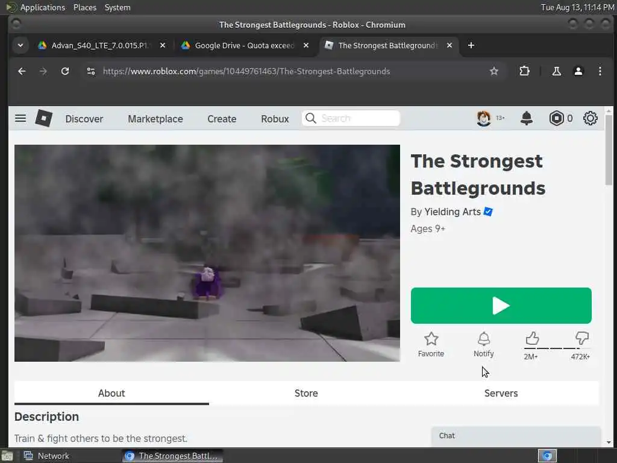This screenshot has height=463, width=617.
Task: Go back using the browser back arrow
Action: (x=22, y=71)
